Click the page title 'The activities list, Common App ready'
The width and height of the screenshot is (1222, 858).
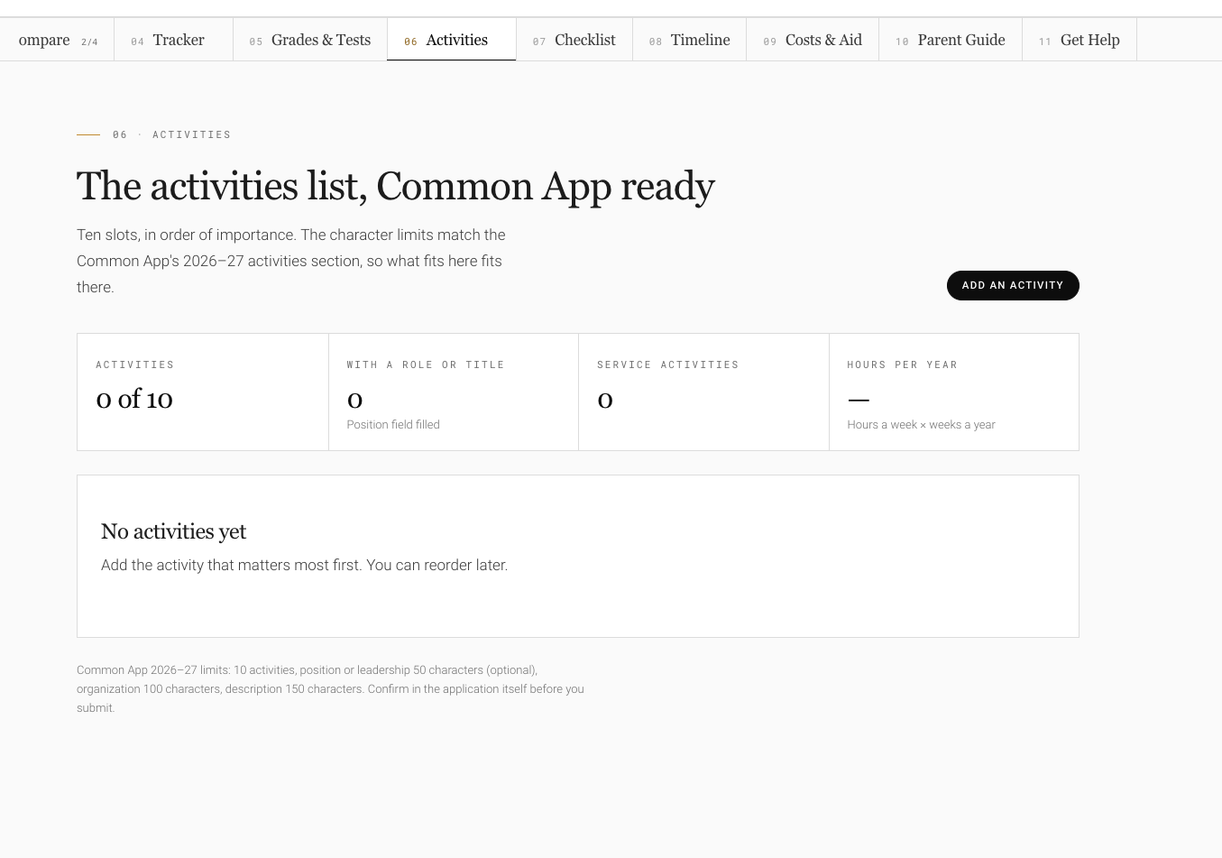click(396, 186)
